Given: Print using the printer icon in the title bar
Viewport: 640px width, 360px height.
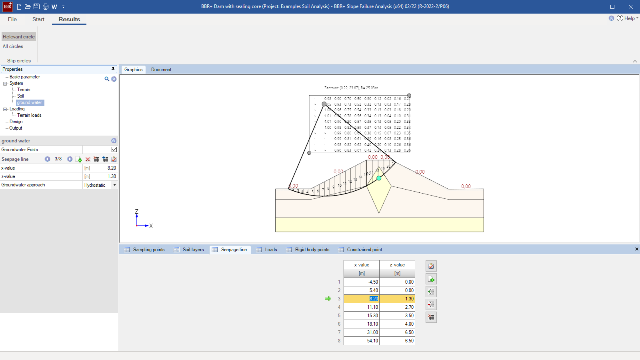Looking at the screenshot, I should point(46,7).
